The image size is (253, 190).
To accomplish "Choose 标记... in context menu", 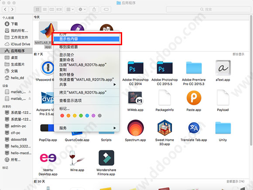I will 87,109.
